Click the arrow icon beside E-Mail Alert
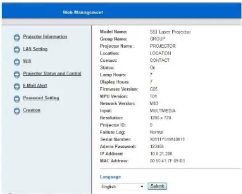 tap(17, 86)
